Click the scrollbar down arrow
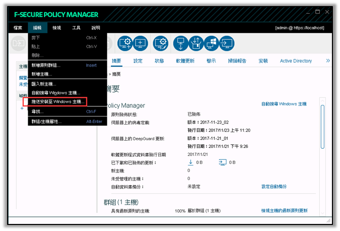 click(322, 213)
